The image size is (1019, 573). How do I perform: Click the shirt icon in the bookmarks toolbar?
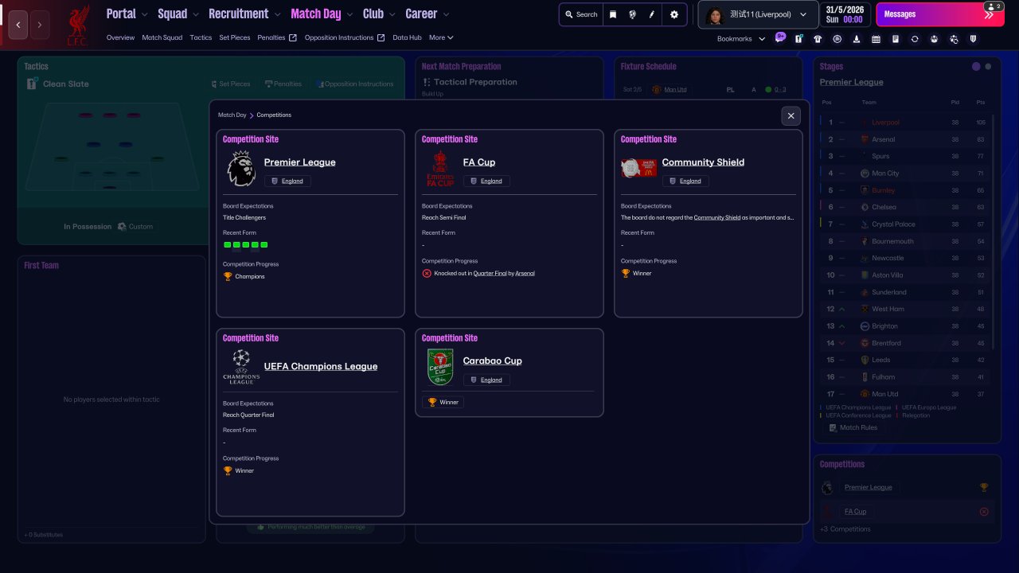[818, 39]
